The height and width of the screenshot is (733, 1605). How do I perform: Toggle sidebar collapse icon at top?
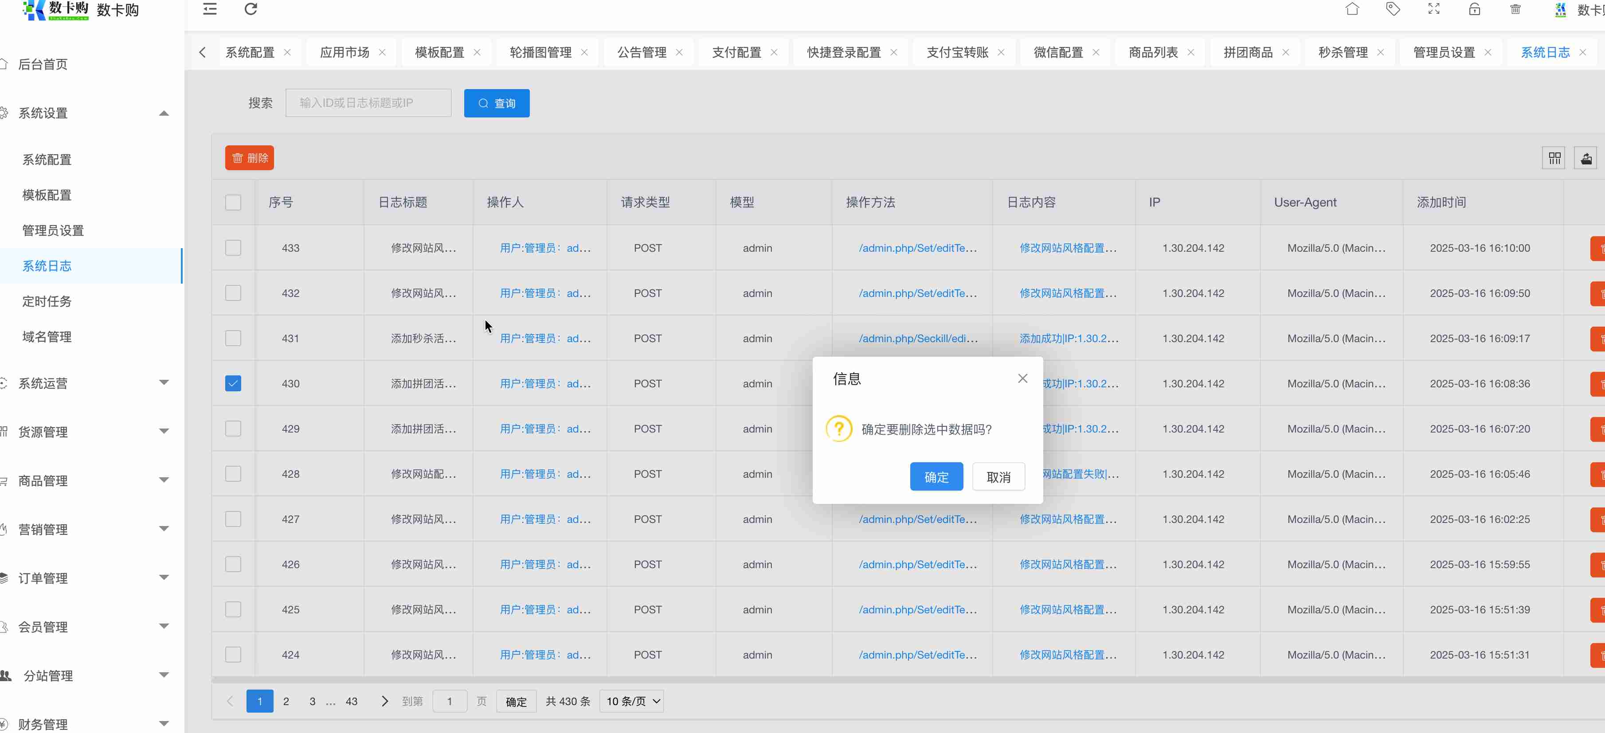pos(210,9)
